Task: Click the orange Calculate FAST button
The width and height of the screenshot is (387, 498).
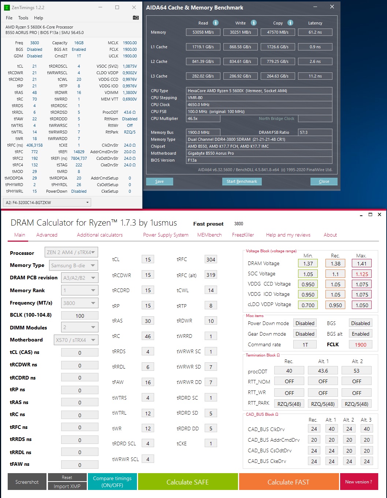Action: tap(289, 482)
